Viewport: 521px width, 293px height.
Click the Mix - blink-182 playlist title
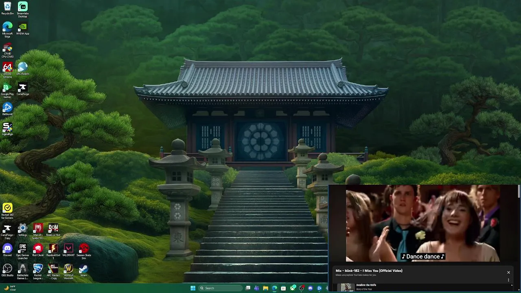point(369,271)
